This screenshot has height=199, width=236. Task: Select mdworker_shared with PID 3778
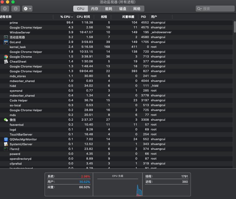click(x=117, y=95)
